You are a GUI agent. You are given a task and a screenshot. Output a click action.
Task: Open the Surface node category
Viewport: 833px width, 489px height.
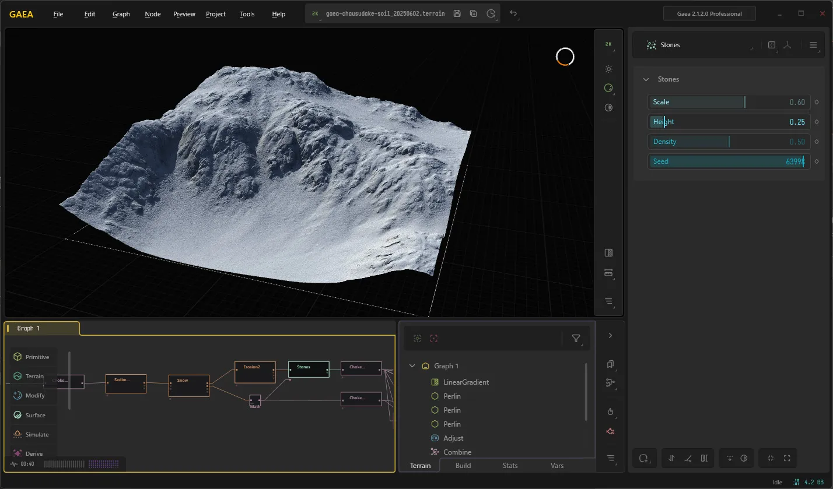(34, 415)
